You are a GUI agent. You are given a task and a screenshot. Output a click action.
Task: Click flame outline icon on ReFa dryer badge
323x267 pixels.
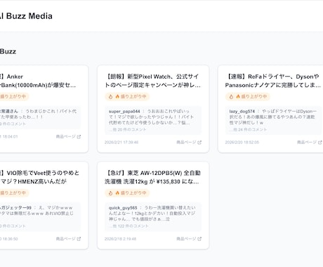[231, 96]
